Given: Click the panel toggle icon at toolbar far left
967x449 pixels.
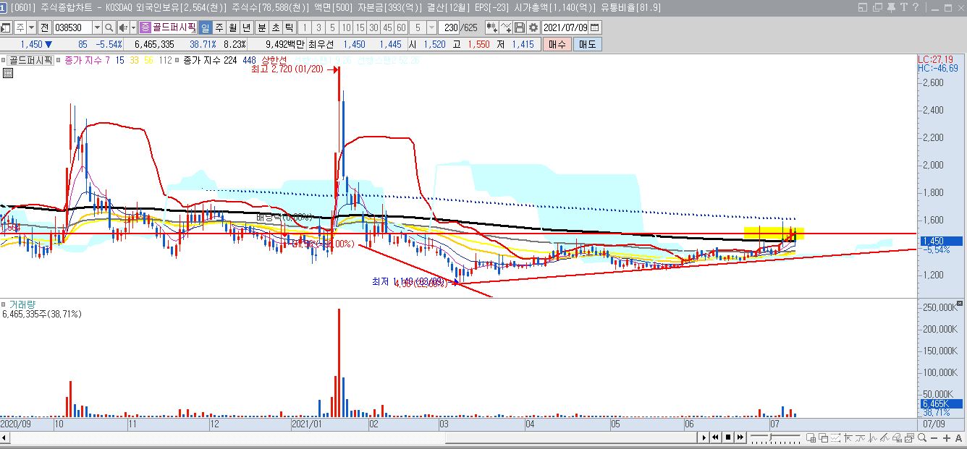Looking at the screenshot, I should tap(5, 27).
